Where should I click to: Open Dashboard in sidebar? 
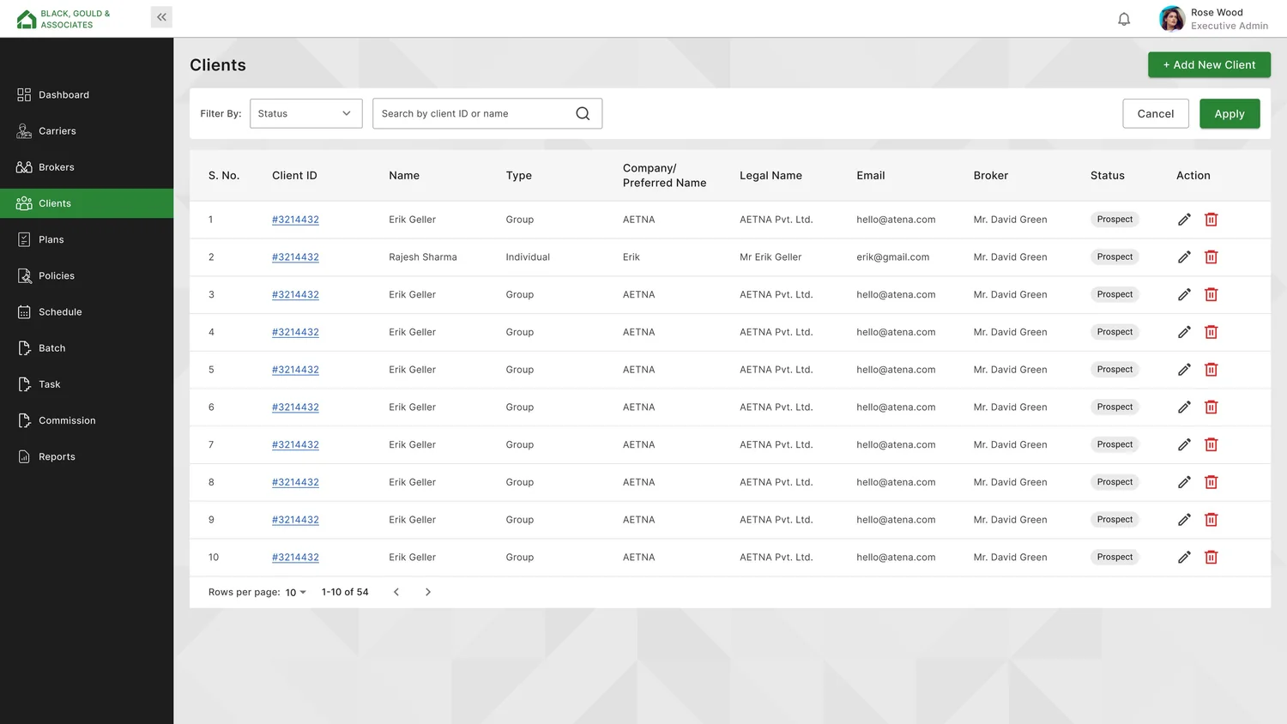(x=87, y=95)
